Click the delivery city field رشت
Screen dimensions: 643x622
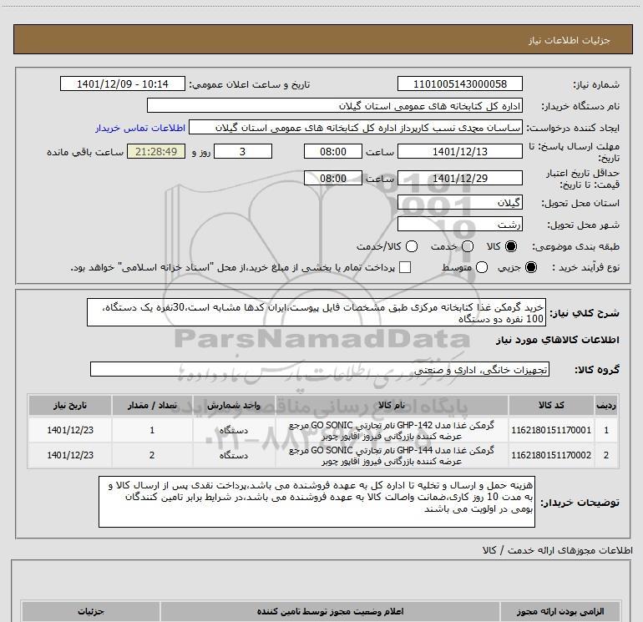(459, 225)
